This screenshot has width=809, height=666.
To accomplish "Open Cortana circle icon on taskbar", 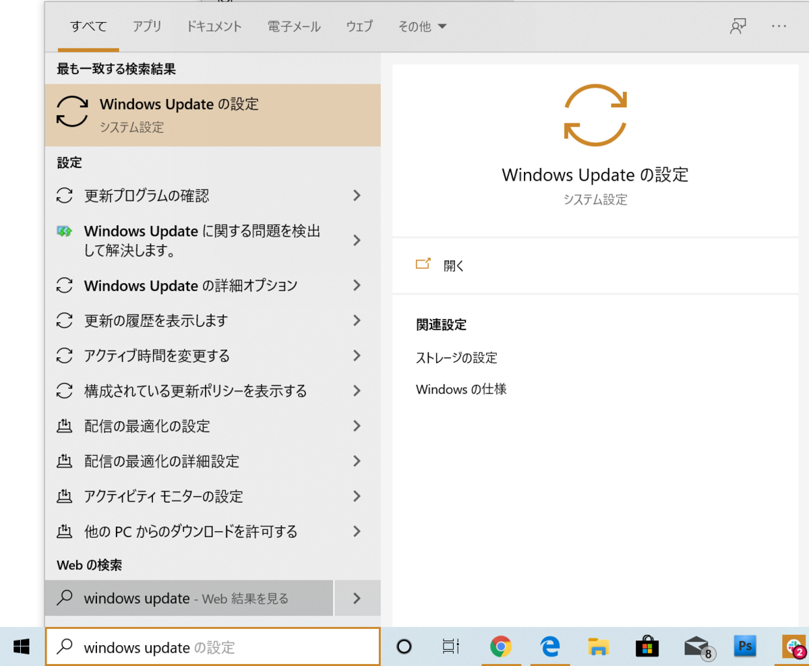I will 404,647.
